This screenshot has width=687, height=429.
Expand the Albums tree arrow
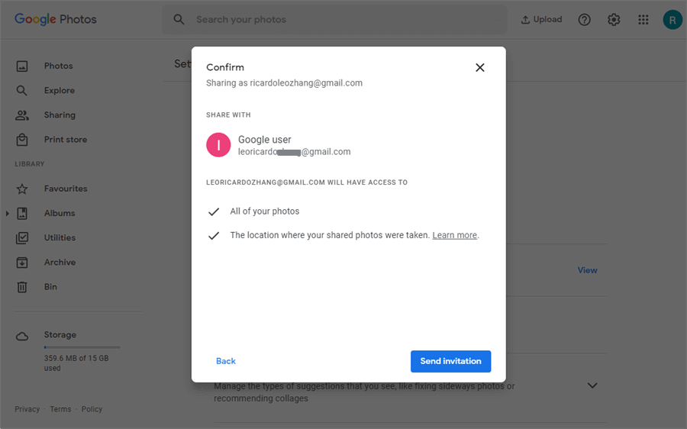click(x=8, y=214)
